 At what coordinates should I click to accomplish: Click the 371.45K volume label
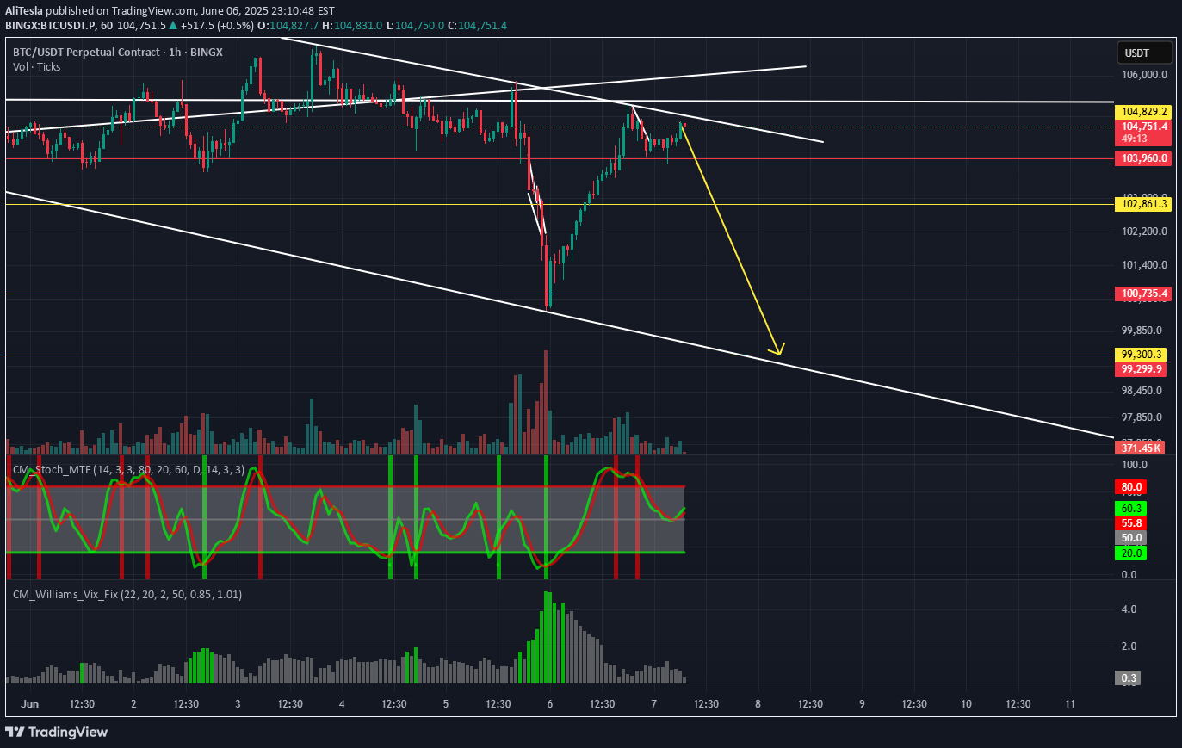click(1142, 448)
